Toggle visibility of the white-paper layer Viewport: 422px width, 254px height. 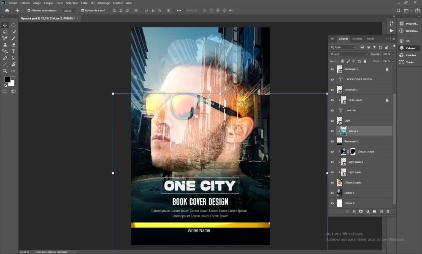(x=332, y=100)
